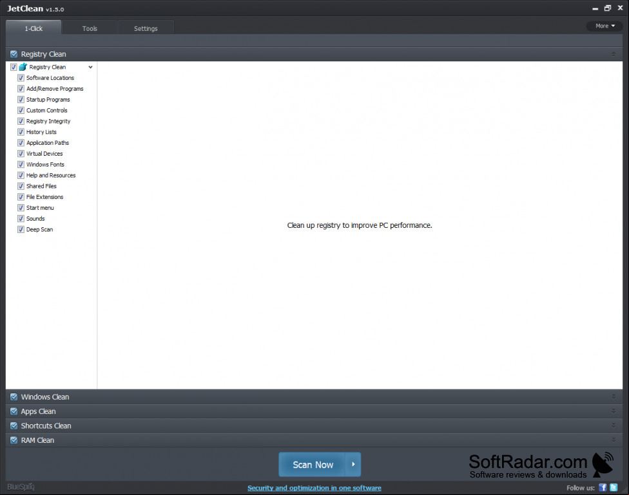Click Windows Clean section title

click(x=45, y=397)
